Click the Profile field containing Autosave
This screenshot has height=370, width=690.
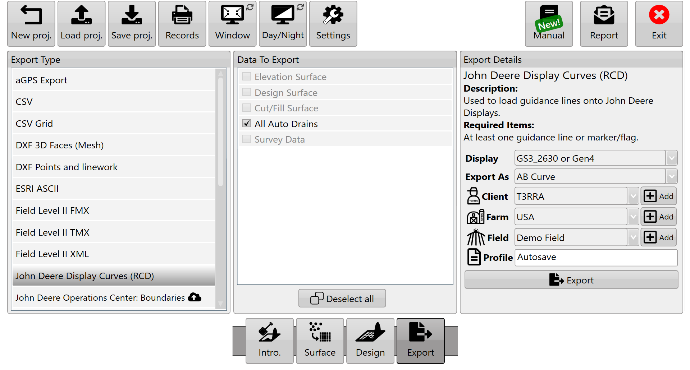(596, 258)
